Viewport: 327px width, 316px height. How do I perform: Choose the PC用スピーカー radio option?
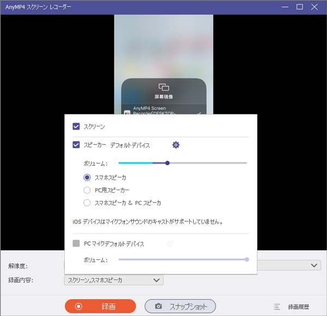tap(87, 190)
